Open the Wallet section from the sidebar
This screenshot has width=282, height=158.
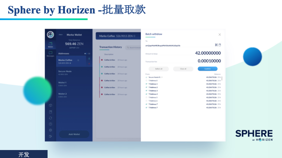click(x=50, y=45)
